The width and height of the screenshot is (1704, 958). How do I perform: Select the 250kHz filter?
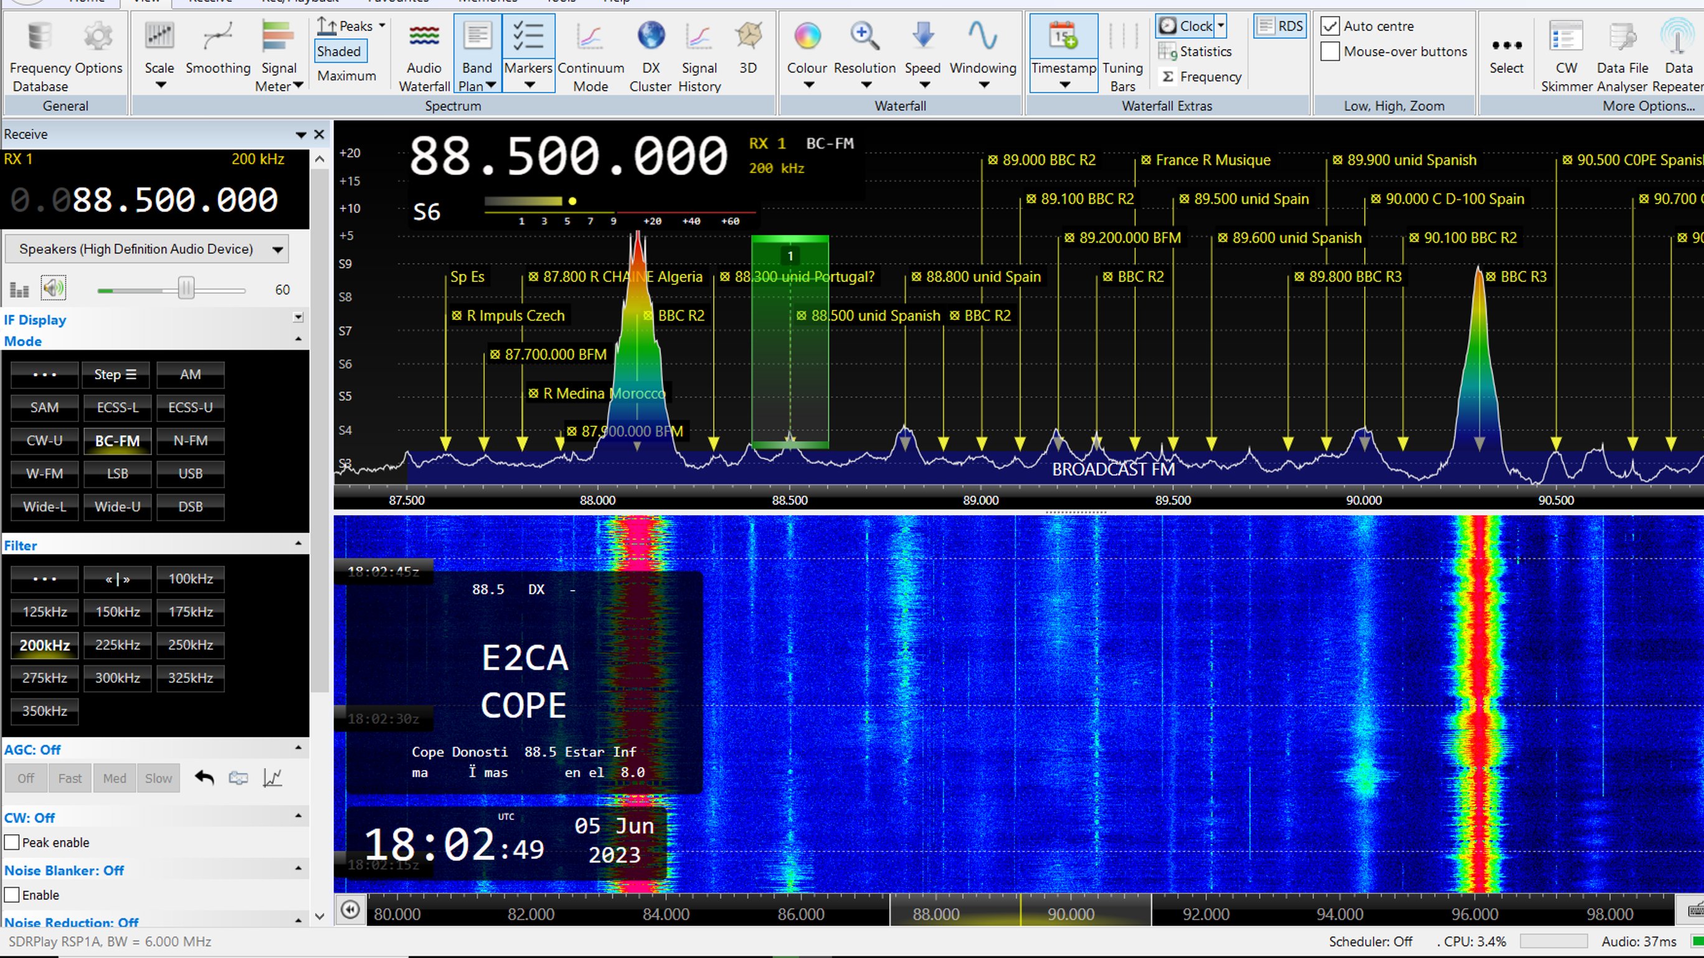(191, 645)
